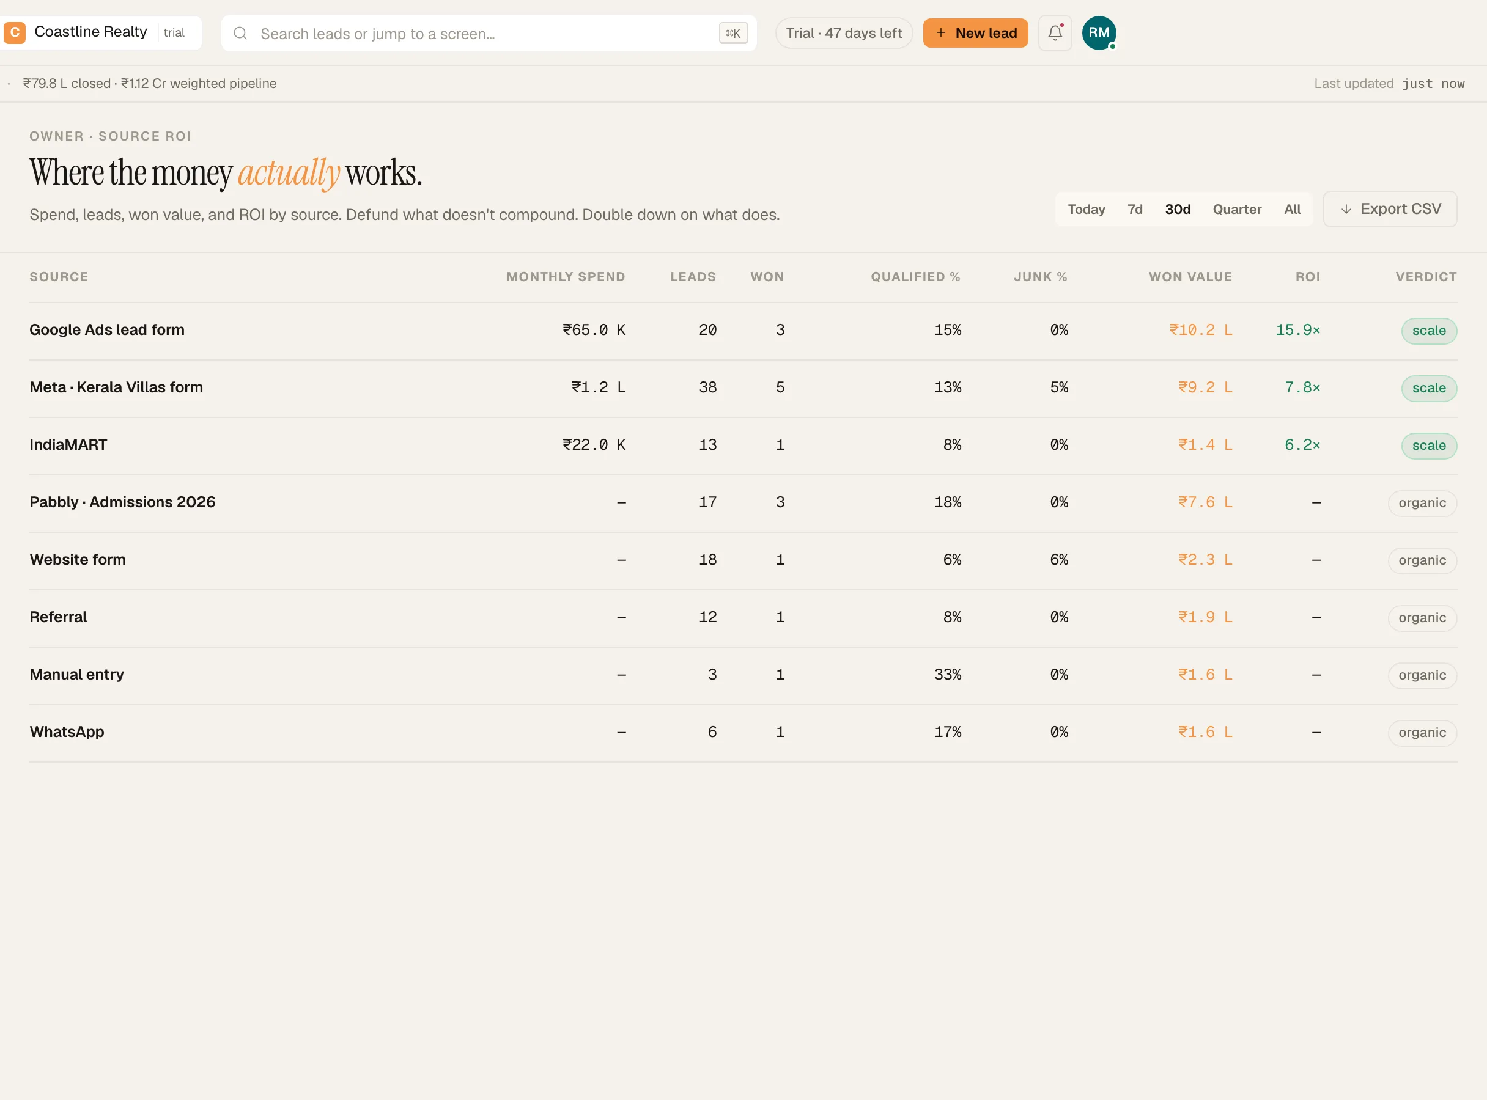Click the 33% qualified for Manual entry
Screen dimensions: 1487x1100
947,675
